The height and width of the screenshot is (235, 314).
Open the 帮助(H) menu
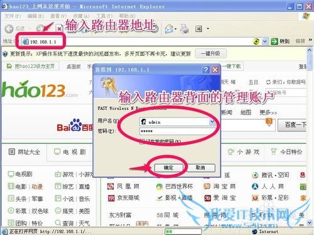(127, 16)
